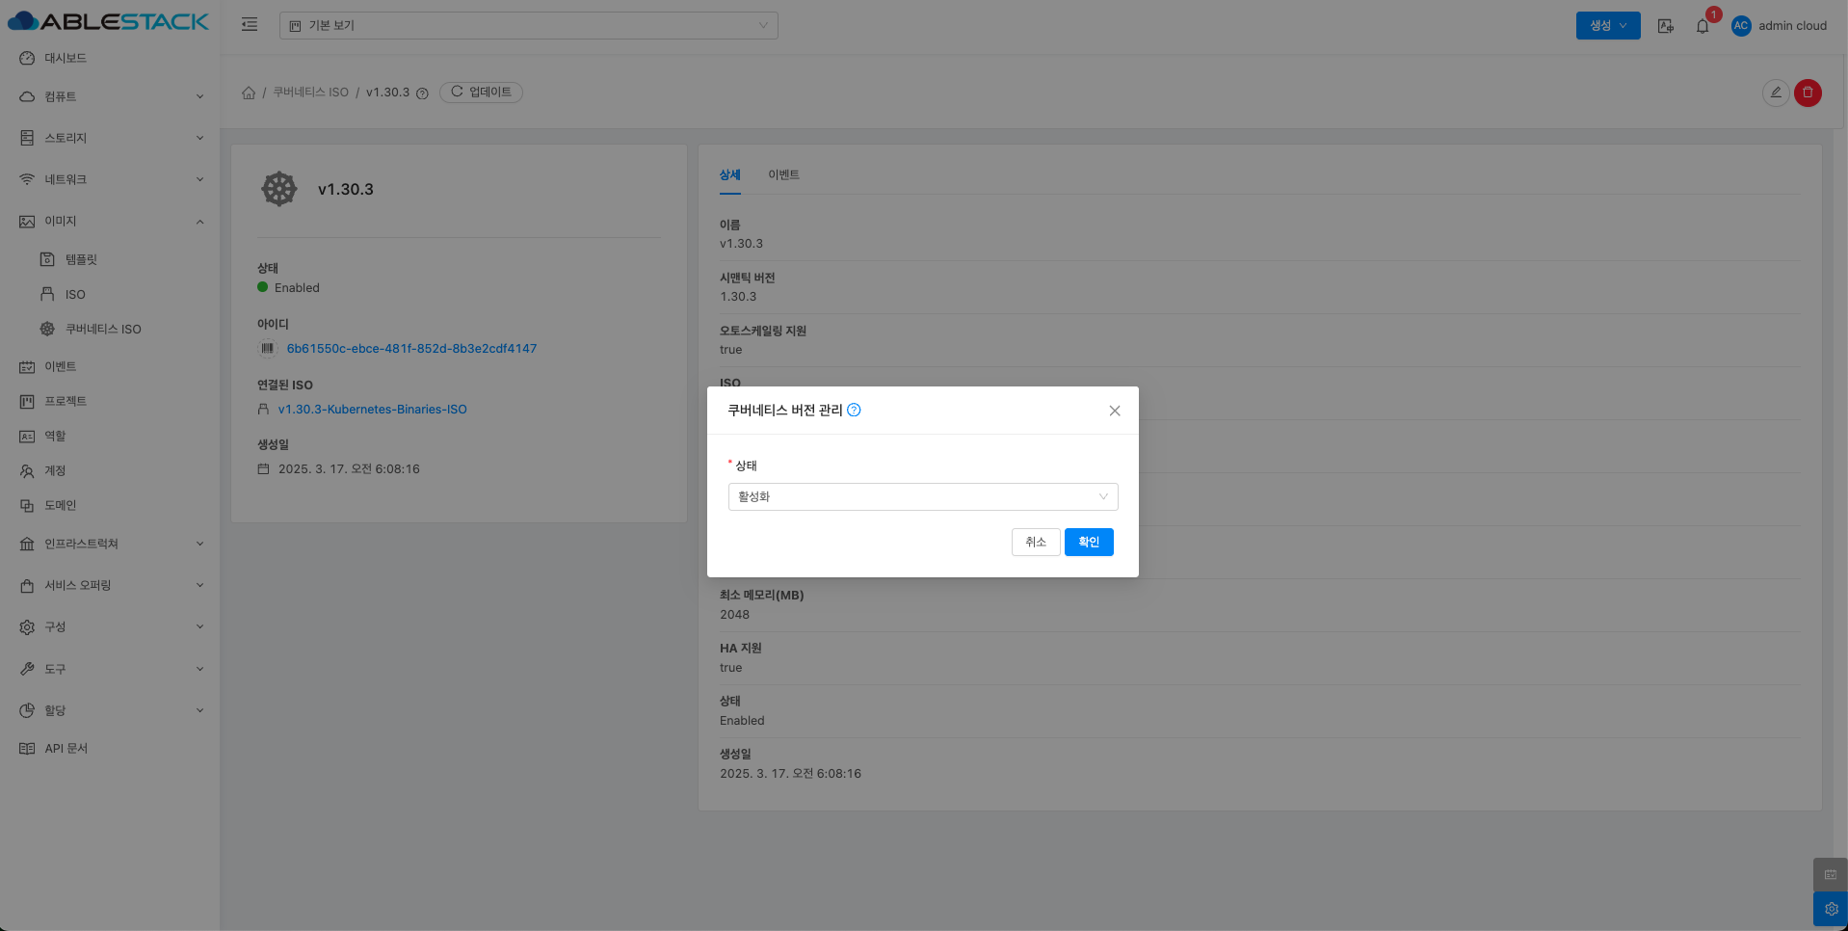
Task: Open 쿠버네티스 ISO in sidebar
Action: pos(103,329)
